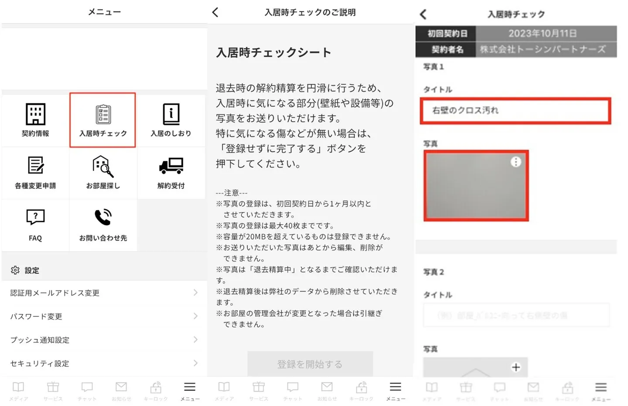Open the 契約情報 building icon

(35, 115)
